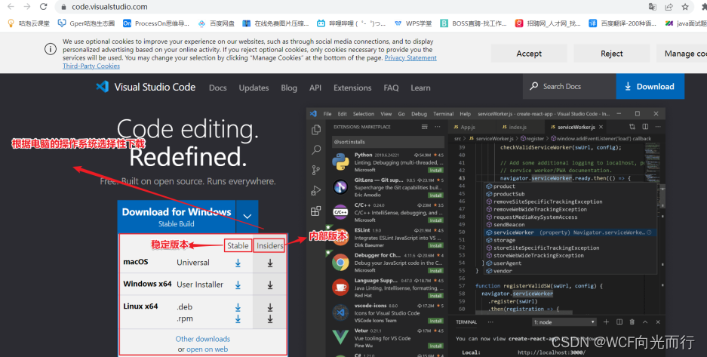Switch to the index.js editor tab
The image size is (707, 357).
[x=514, y=127]
